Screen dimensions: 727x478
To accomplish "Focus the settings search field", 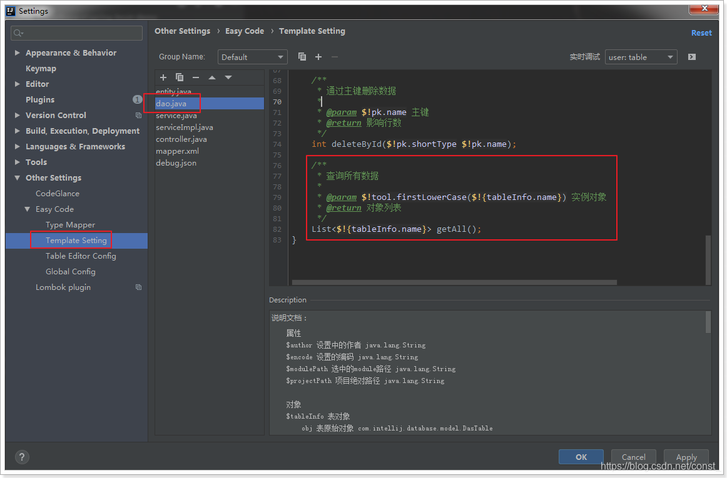I will [x=76, y=33].
